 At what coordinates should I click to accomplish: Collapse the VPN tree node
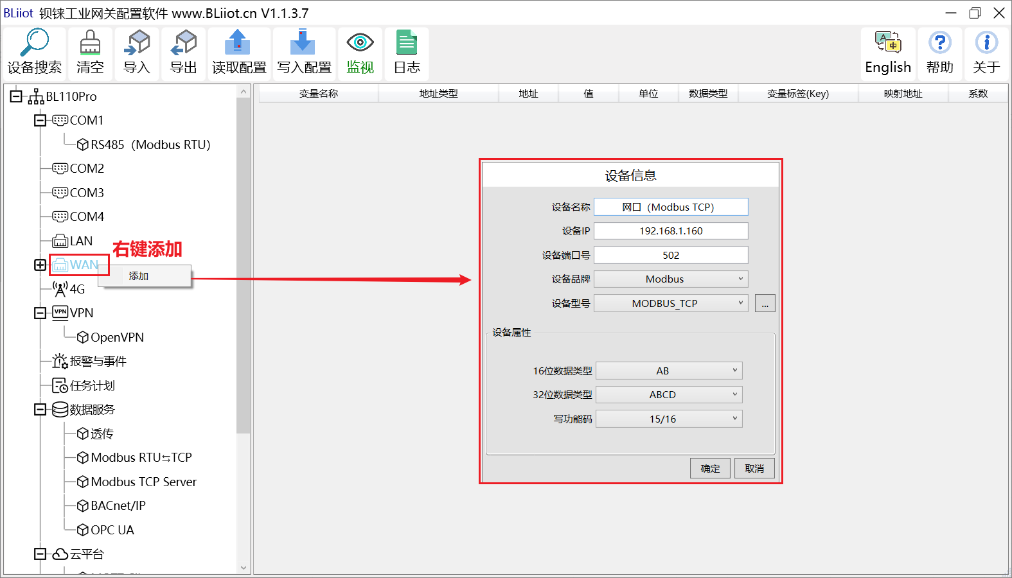click(40, 313)
